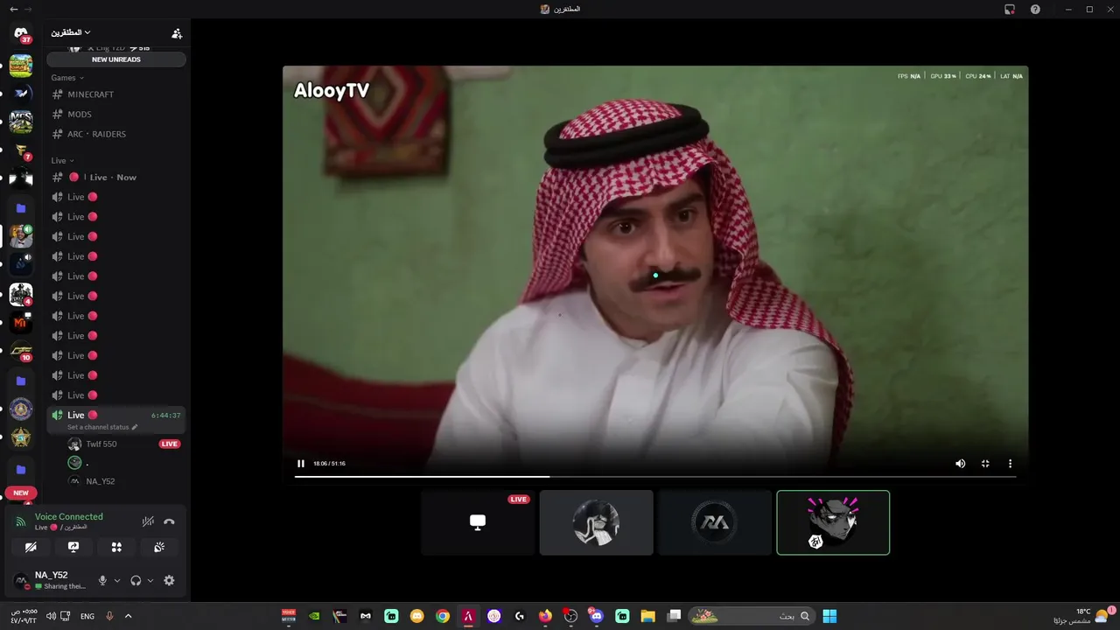This screenshot has width=1120, height=630.
Task: Click the taskbar search field
Action: tap(752, 616)
